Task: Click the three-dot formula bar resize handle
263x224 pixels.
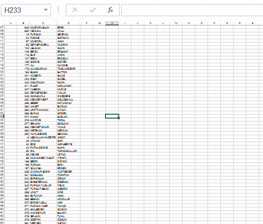Action: [58, 10]
